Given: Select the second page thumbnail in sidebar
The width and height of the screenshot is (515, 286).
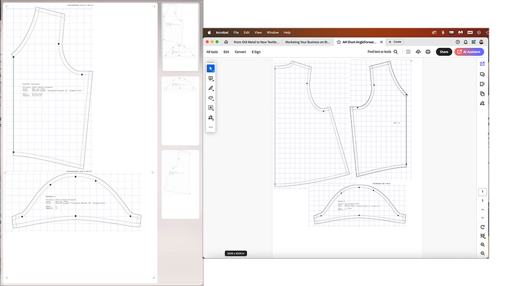Looking at the screenshot, I should point(180,111).
